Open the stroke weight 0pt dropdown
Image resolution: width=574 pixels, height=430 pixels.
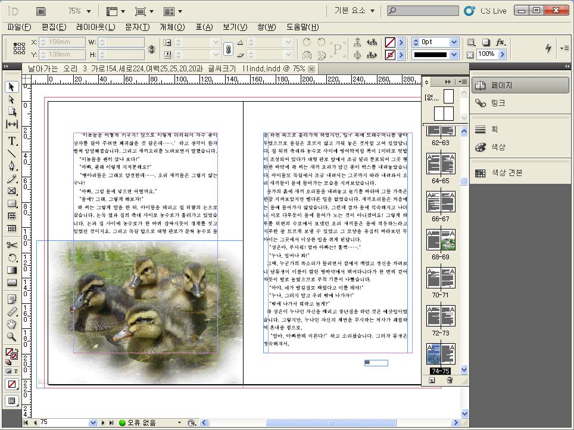(x=454, y=42)
